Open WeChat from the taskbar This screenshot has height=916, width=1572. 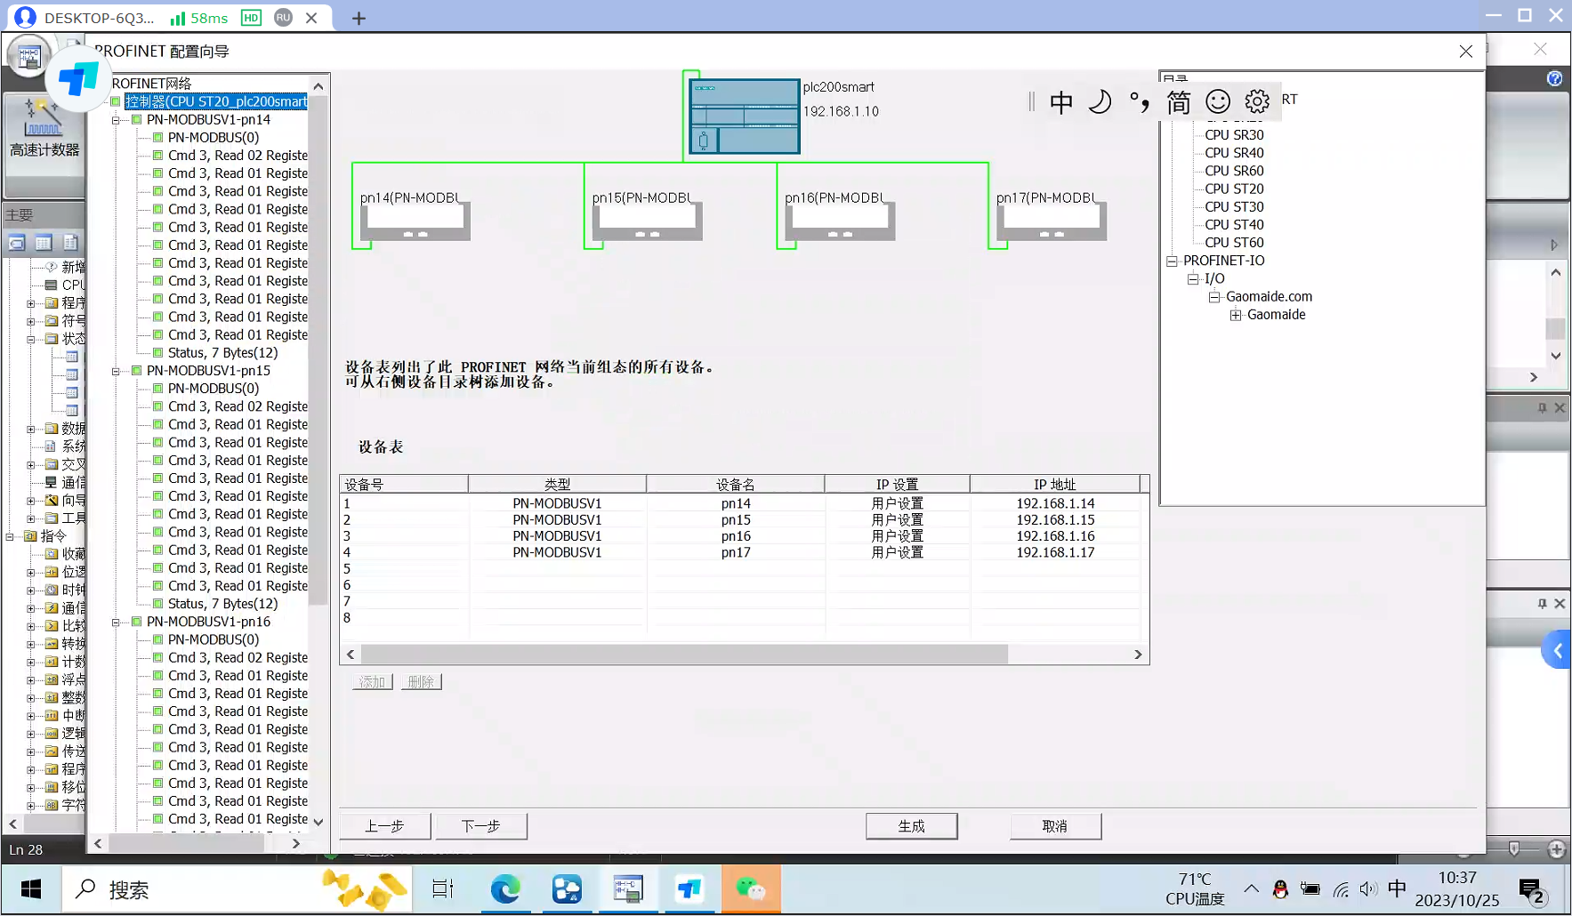pyautogui.click(x=750, y=888)
